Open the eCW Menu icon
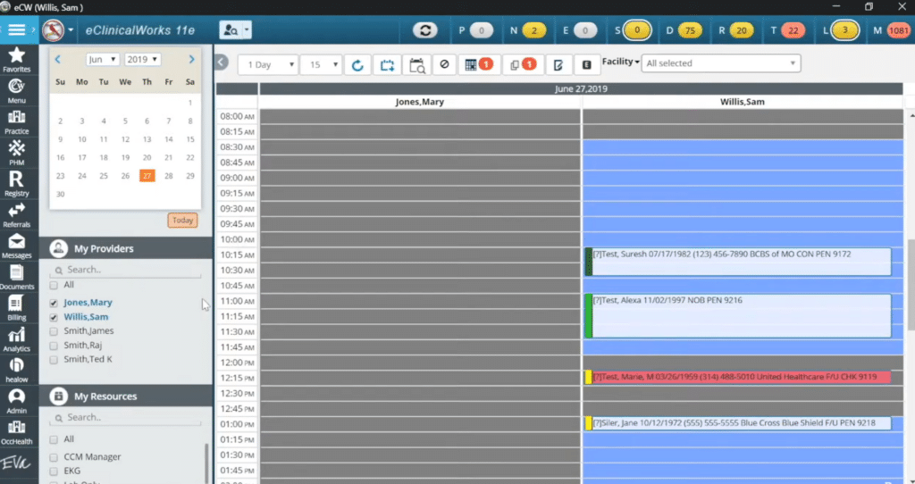 coord(16,91)
